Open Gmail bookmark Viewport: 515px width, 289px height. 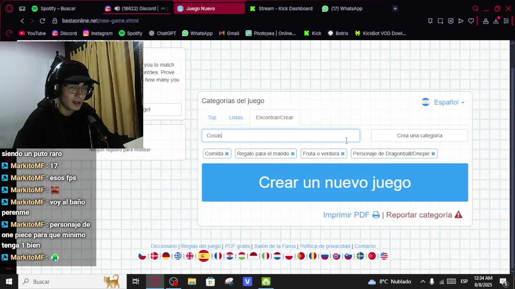click(229, 33)
